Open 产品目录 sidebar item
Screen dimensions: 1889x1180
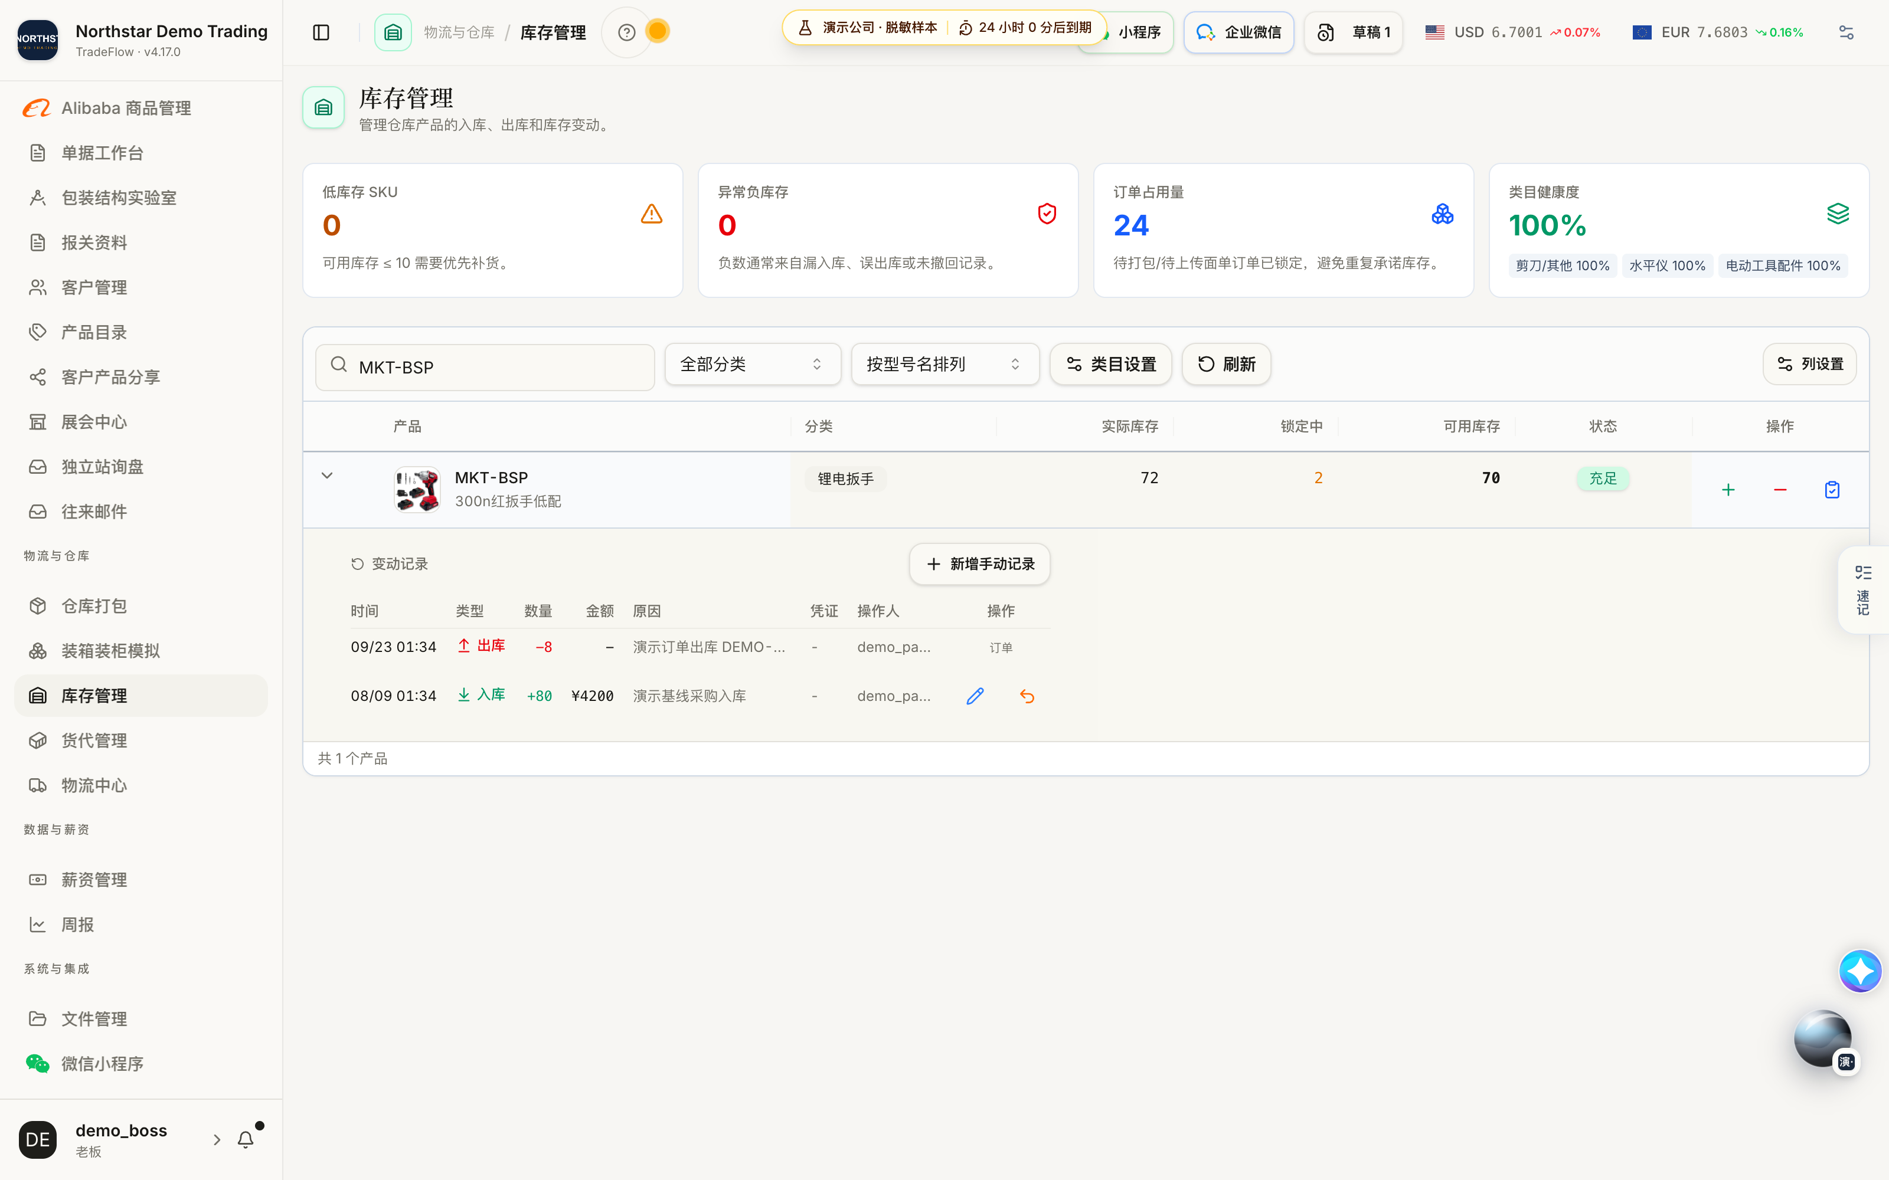(x=140, y=332)
